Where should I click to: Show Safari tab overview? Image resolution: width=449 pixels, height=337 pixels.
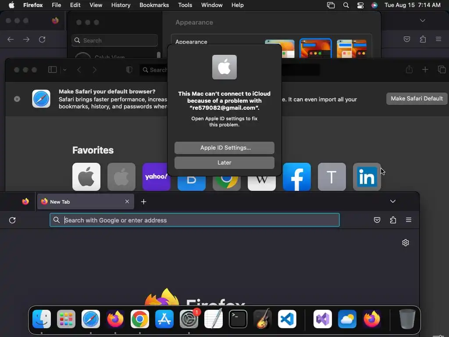pos(442,69)
